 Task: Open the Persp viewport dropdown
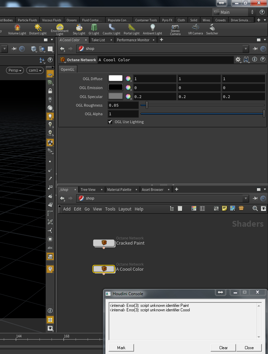(14, 70)
